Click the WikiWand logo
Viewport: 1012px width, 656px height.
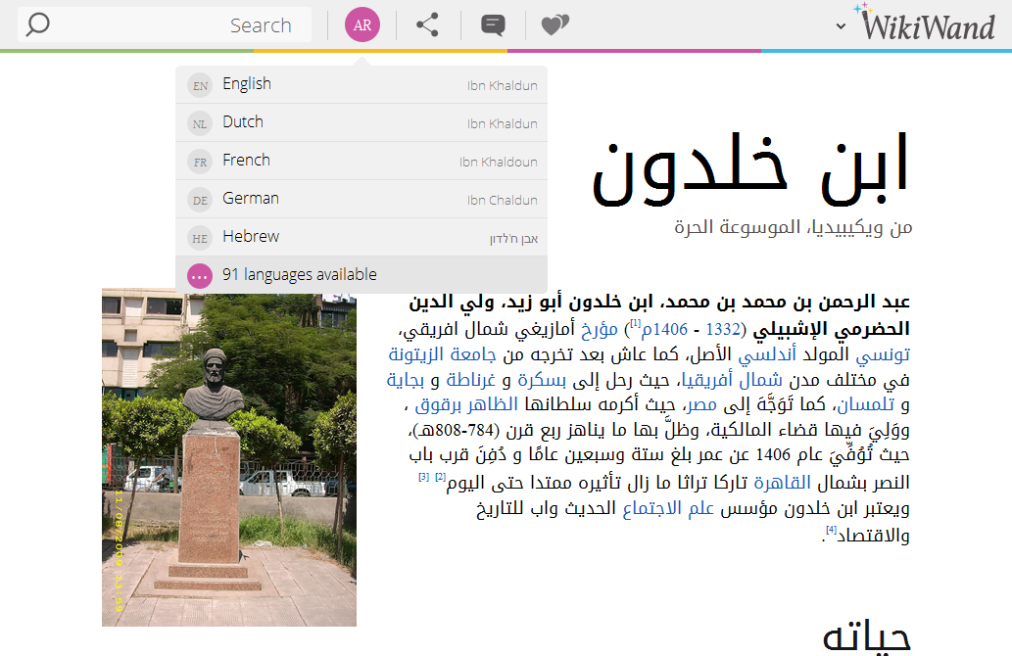click(927, 24)
